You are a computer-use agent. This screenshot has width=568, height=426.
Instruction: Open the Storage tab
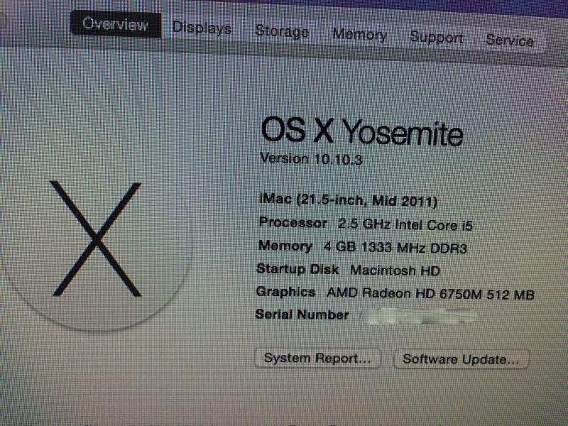282,31
